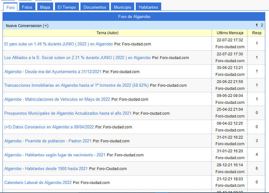
Task: Open Piramide de poblacion thread
Action: (x=48, y=141)
